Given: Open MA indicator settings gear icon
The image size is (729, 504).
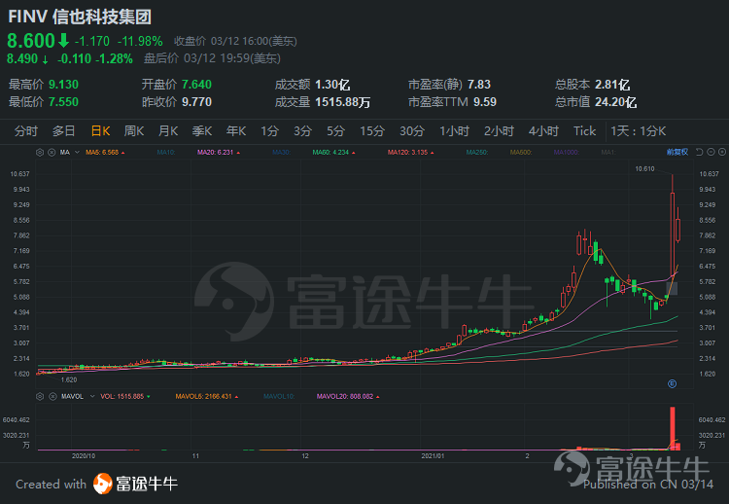Looking at the screenshot, I should coord(40,152).
